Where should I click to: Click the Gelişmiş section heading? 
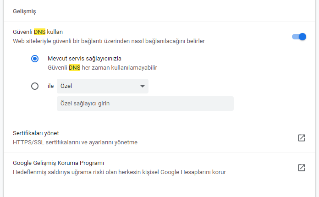pos(24,11)
